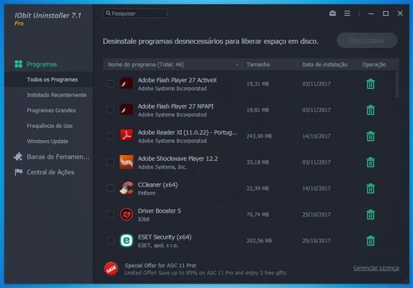Click the CCleaner program icon

pos(126,188)
